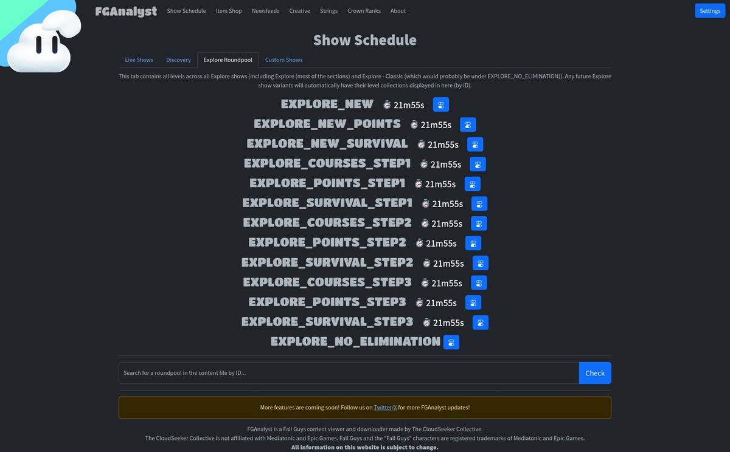
Task: Click the EXPLORE_NEW heading
Action: (x=327, y=104)
